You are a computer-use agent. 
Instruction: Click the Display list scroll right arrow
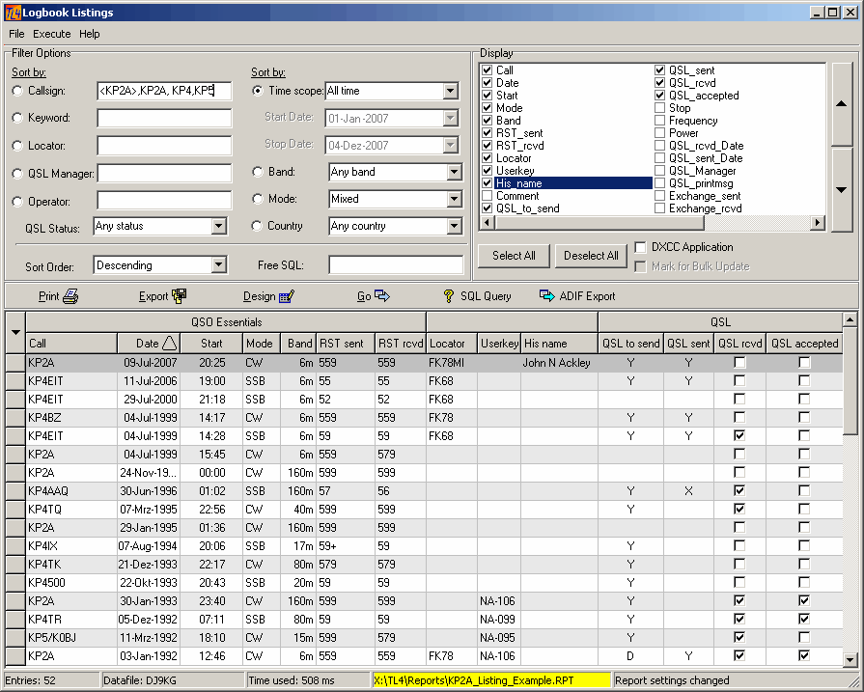[818, 223]
